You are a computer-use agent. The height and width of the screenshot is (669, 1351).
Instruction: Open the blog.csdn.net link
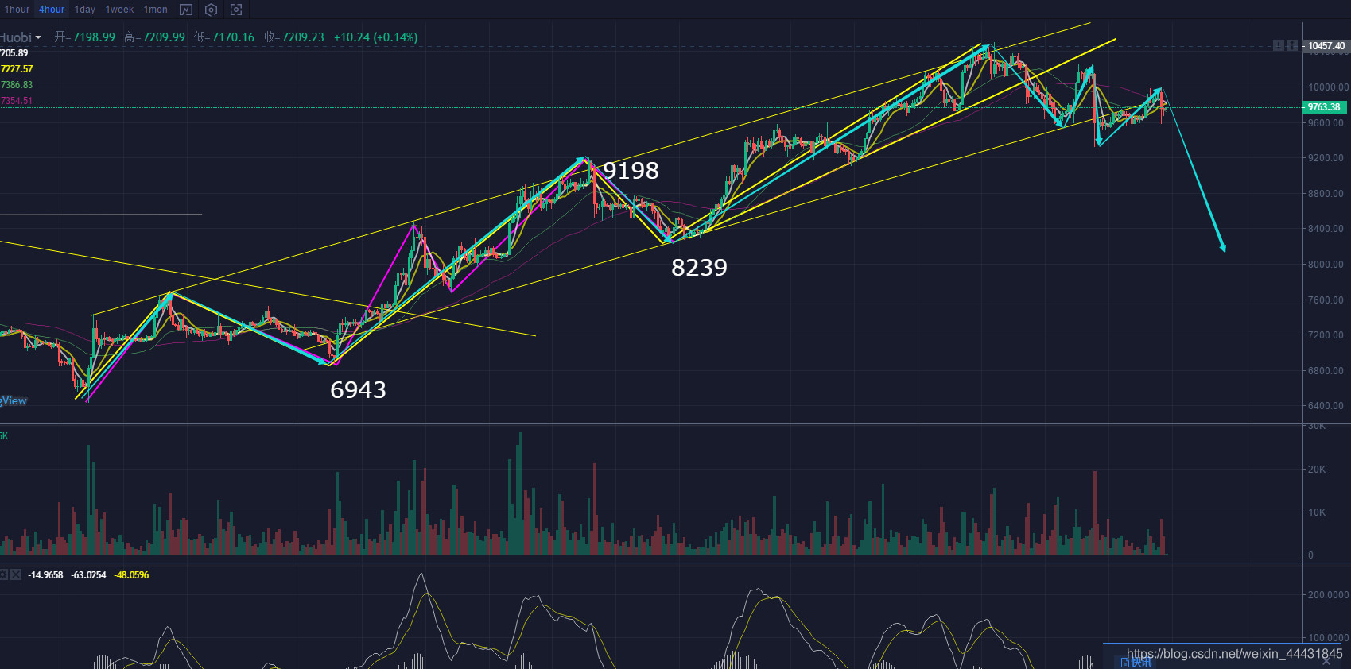point(1234,654)
